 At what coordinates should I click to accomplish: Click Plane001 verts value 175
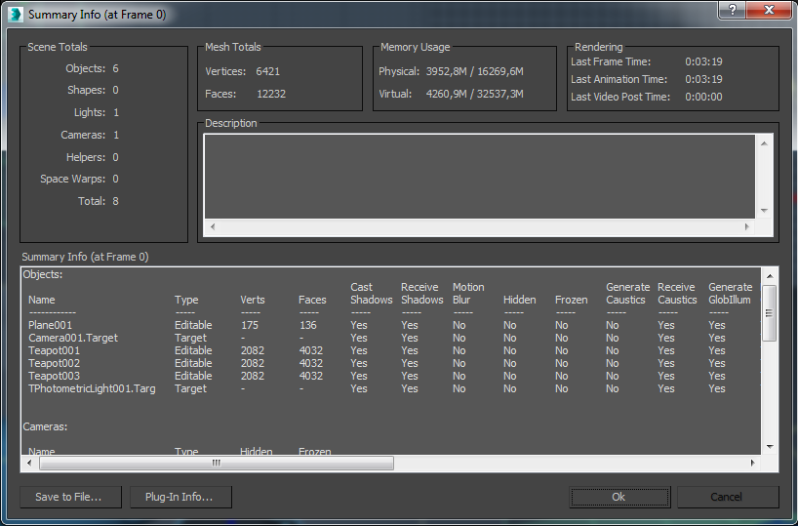(250, 325)
